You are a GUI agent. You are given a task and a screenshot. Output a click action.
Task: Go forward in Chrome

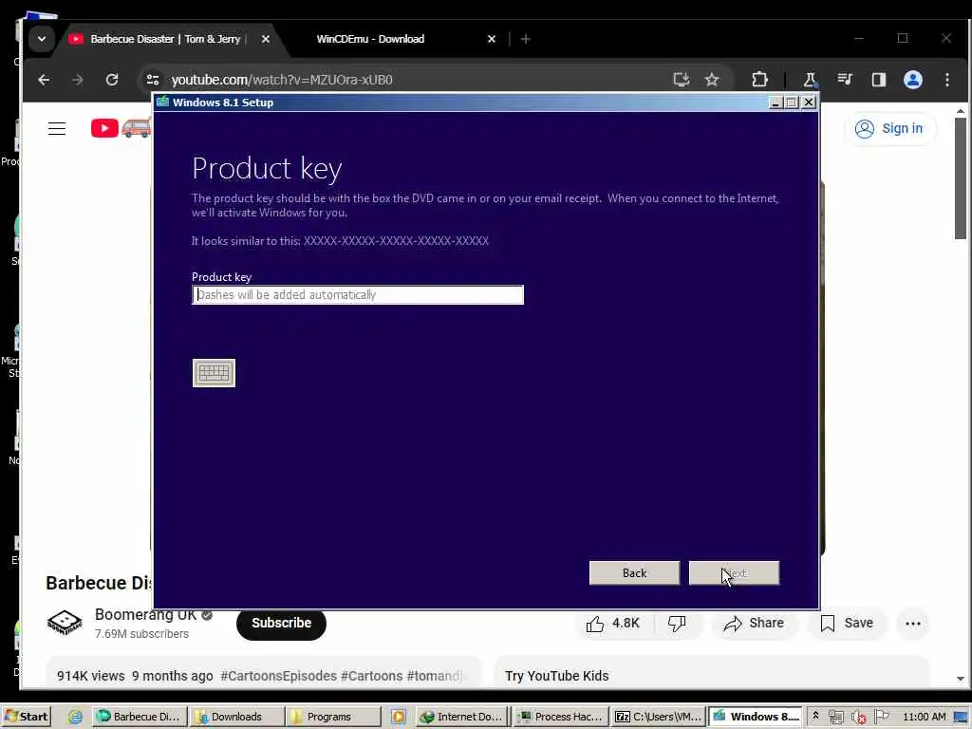78,80
